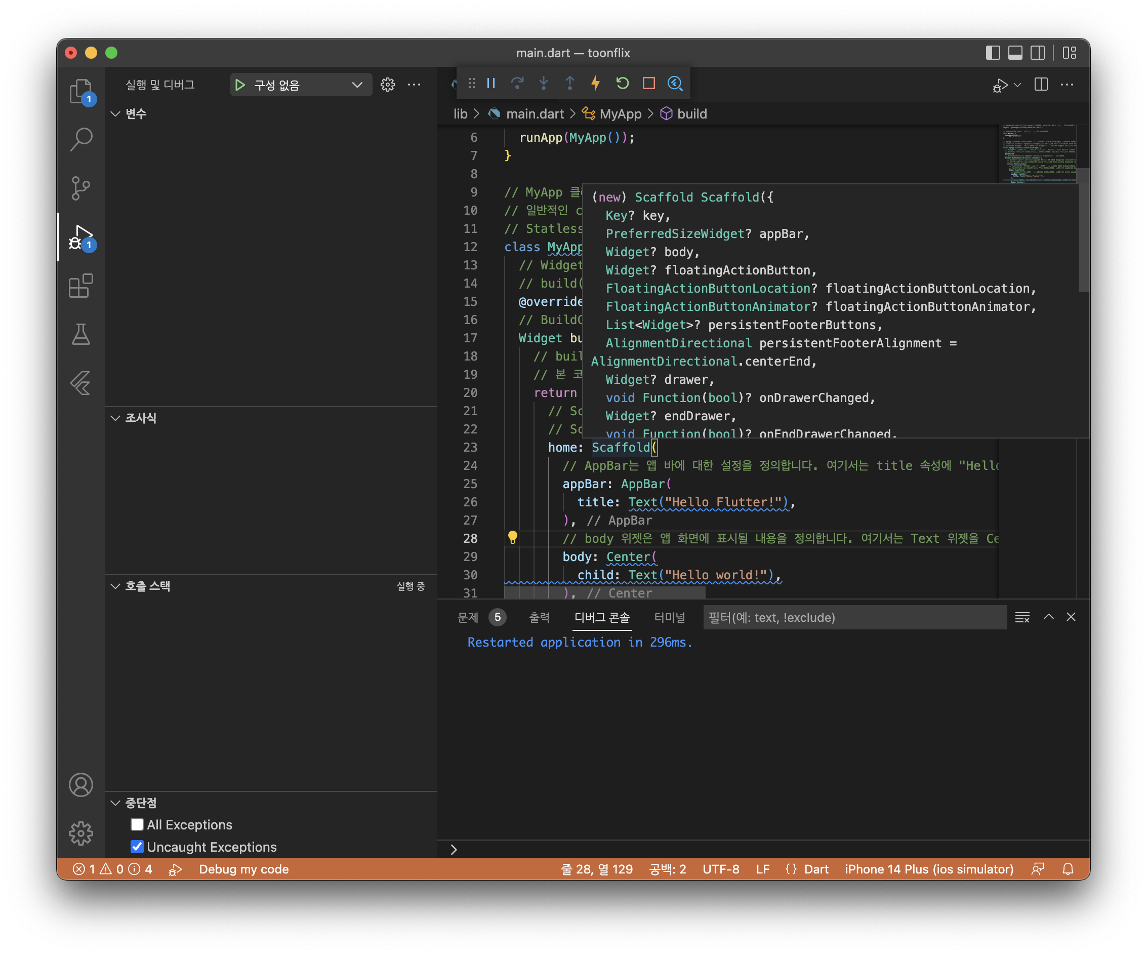Screen dimensions: 1147x955
Task: Open notifications bell in status bar
Action: pos(1069,869)
